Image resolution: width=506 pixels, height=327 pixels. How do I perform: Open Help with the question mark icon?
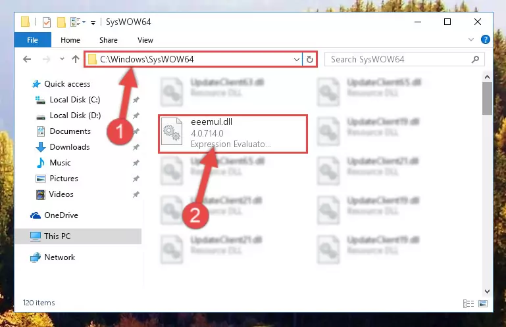485,39
